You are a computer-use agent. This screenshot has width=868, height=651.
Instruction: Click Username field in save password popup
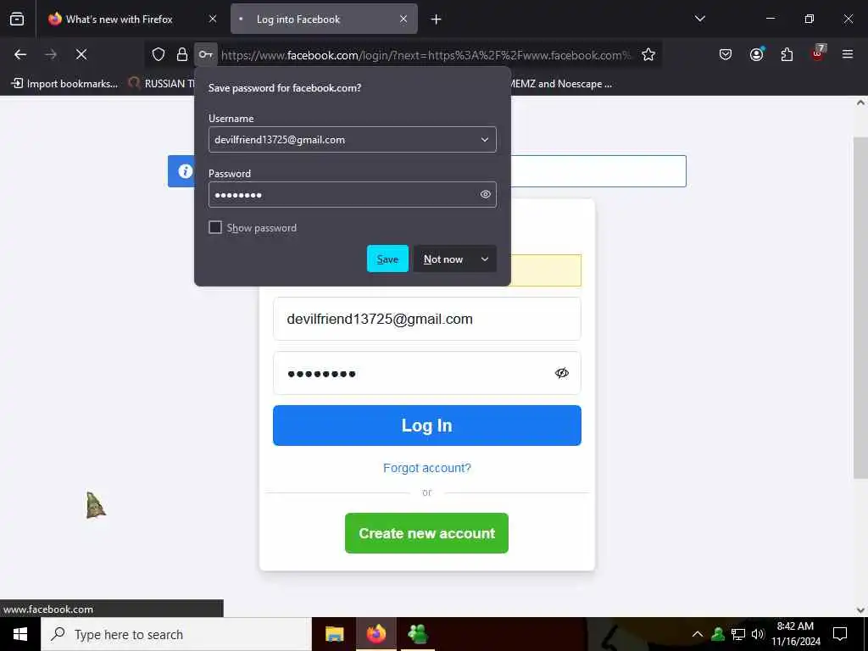(x=352, y=140)
